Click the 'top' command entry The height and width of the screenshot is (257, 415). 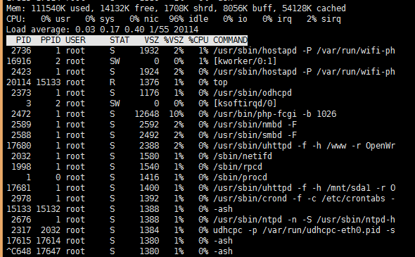pyautogui.click(x=220, y=82)
